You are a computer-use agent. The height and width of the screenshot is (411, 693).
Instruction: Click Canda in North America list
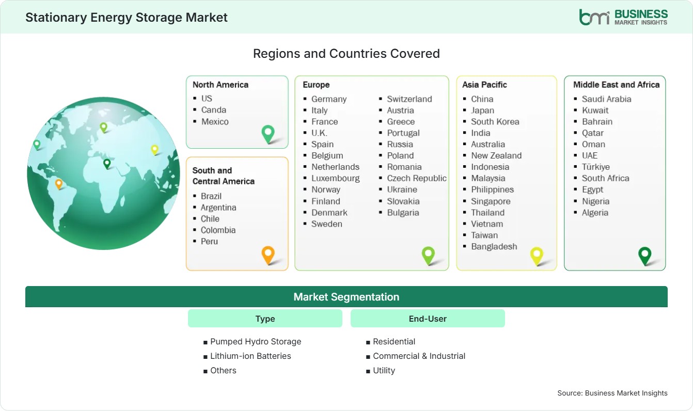click(214, 109)
